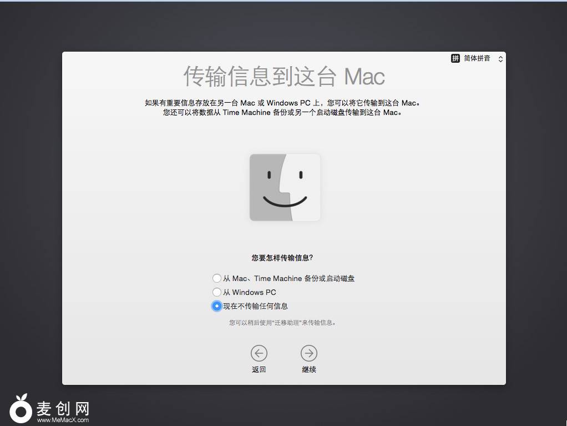Select the 现在不传输任何信息 radio button
The height and width of the screenshot is (426, 567).
[x=217, y=306]
